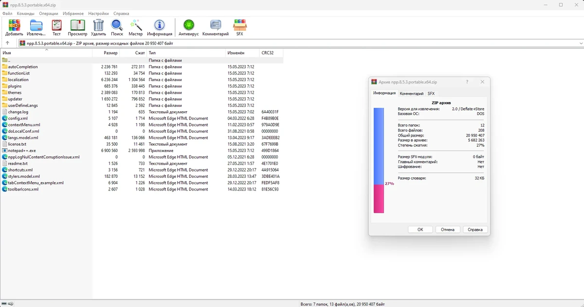This screenshot has height=307, width=584.
Task: Open the Операции menu
Action: (x=49, y=14)
